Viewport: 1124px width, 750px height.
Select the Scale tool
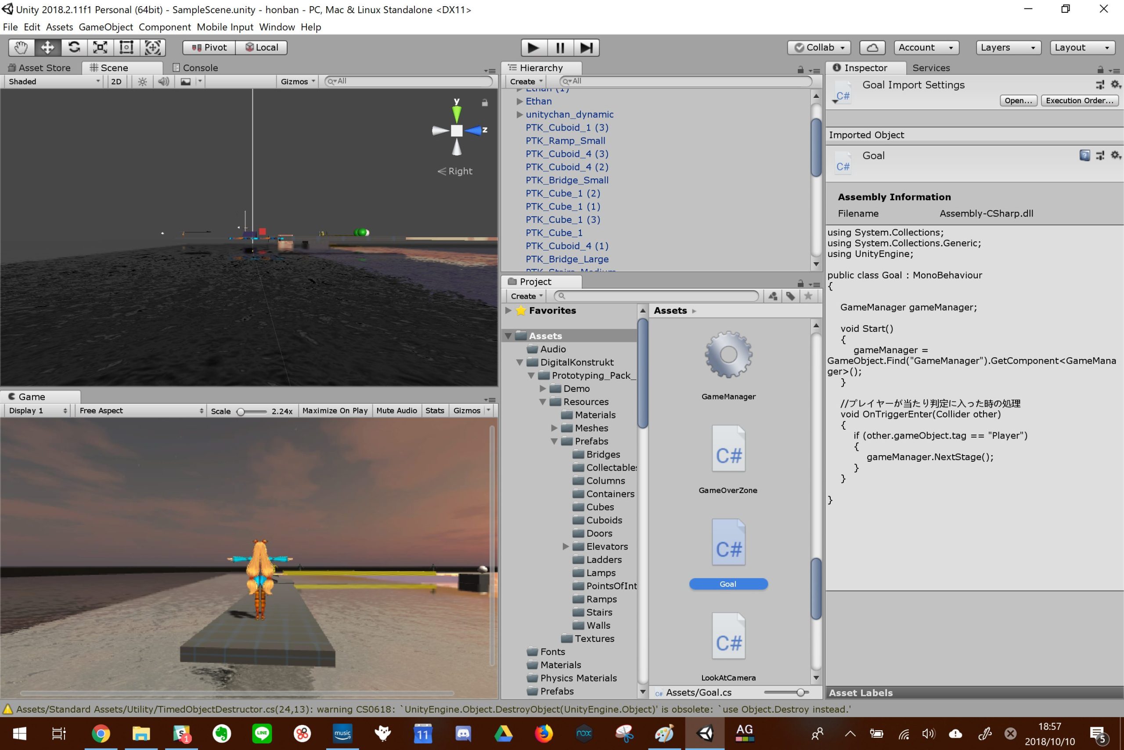(x=100, y=47)
